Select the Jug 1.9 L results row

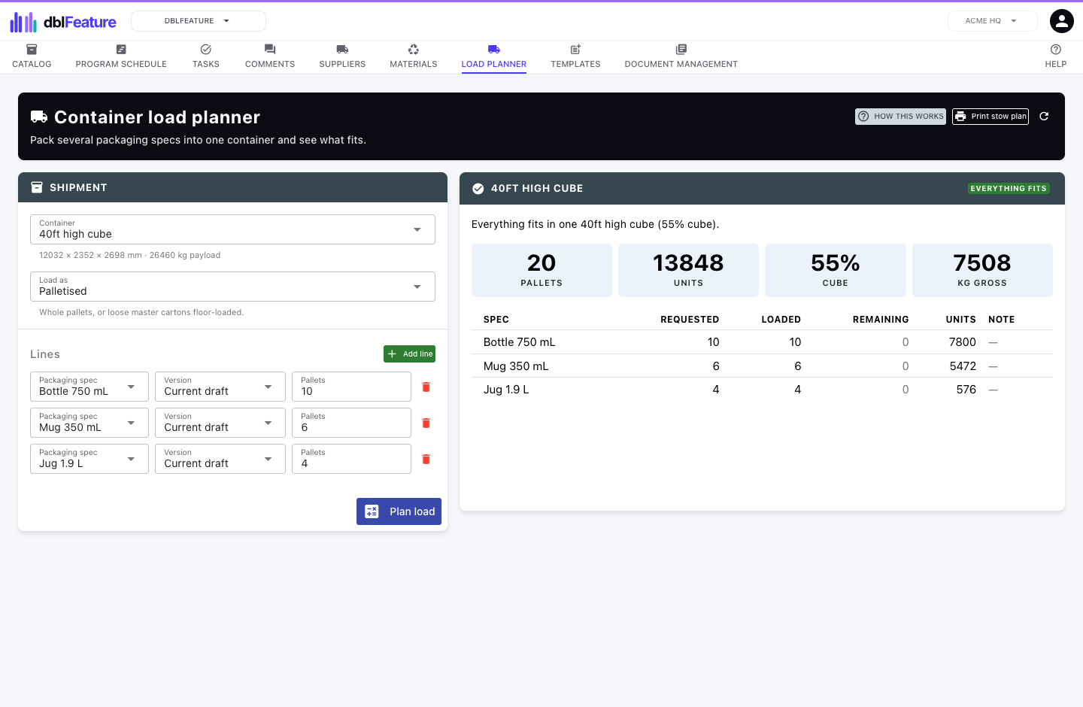pyautogui.click(x=762, y=390)
